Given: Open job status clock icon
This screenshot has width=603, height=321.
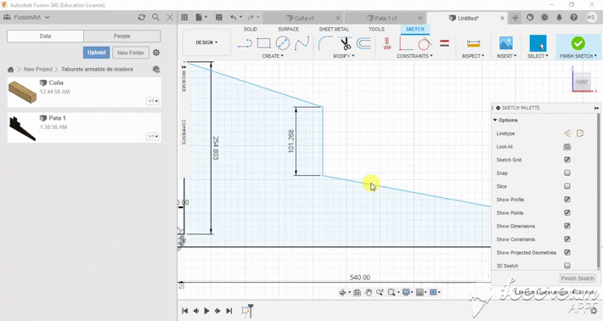Looking at the screenshot, I should (544, 17).
